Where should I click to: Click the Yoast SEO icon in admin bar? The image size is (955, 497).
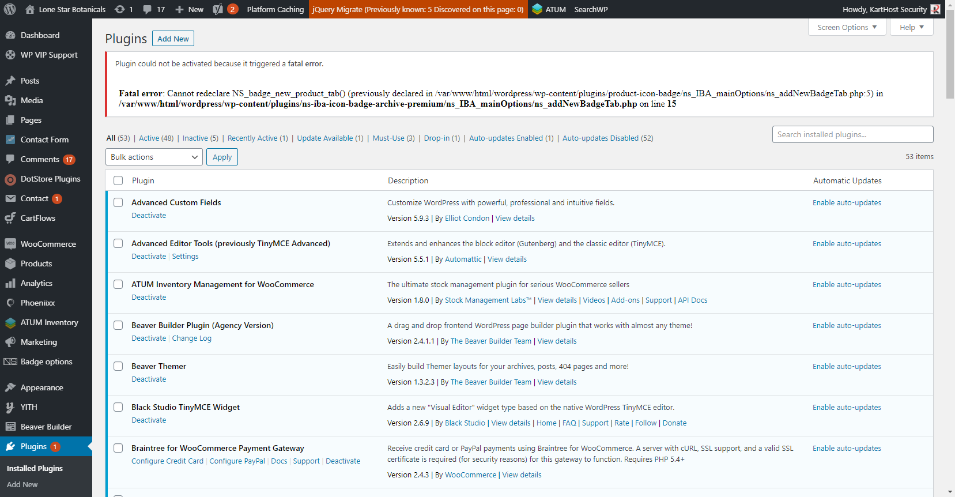point(218,9)
